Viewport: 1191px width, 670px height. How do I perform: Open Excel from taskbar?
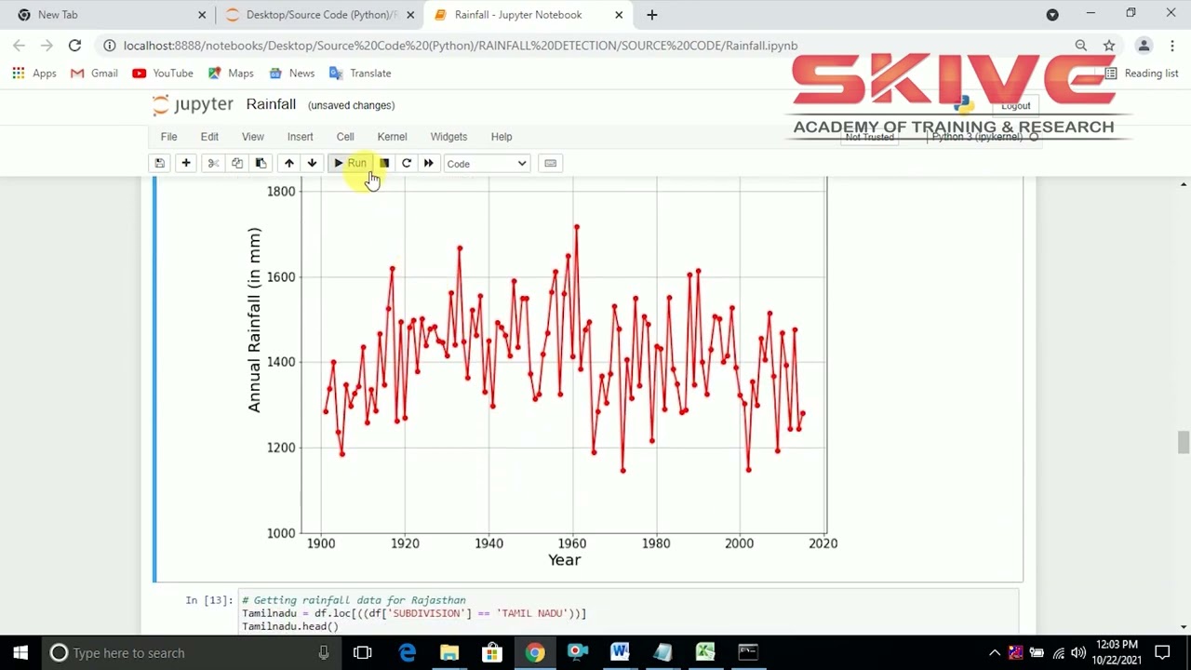click(x=705, y=653)
